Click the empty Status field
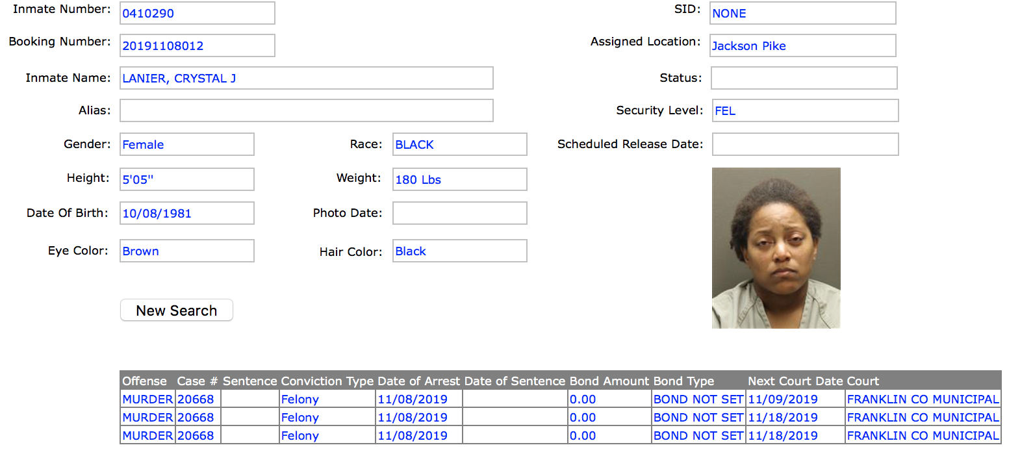Screen dimensions: 1033x456 coord(804,78)
